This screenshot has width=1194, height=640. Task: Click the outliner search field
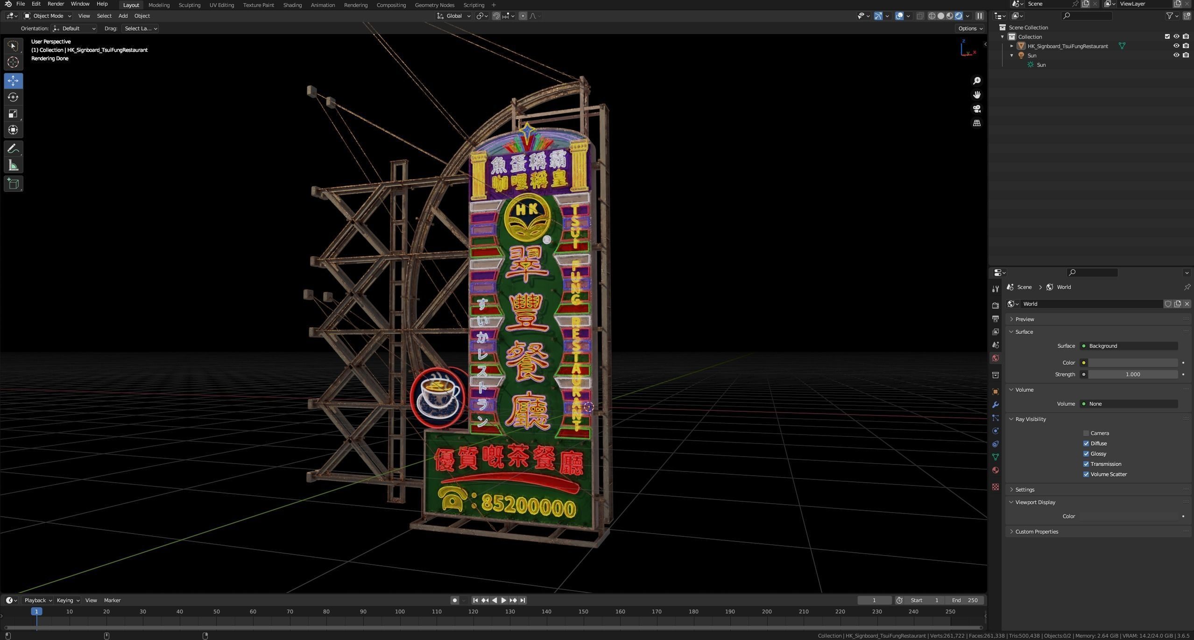[1086, 16]
